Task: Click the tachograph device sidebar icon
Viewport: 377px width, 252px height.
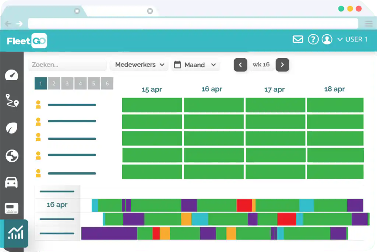Action: tap(11, 208)
